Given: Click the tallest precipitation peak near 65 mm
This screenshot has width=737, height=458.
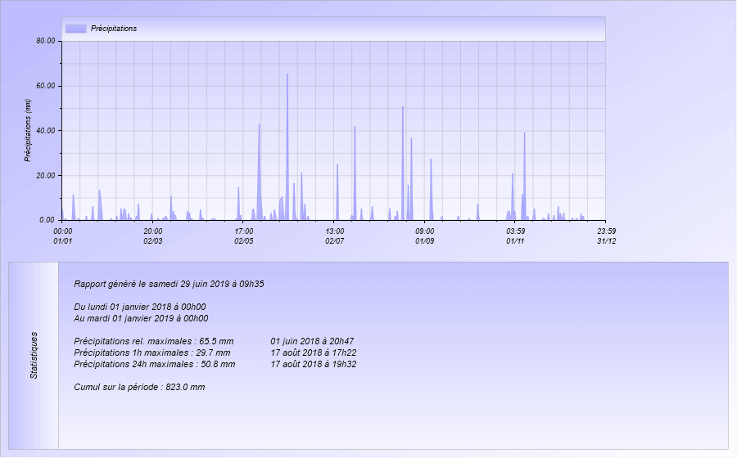Looking at the screenshot, I should 287,76.
